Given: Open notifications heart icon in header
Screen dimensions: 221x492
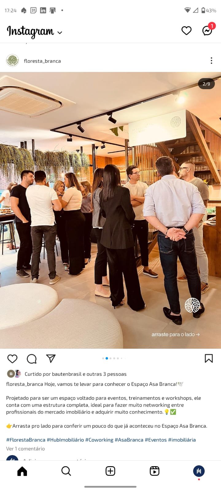Looking at the screenshot, I should click(x=186, y=30).
